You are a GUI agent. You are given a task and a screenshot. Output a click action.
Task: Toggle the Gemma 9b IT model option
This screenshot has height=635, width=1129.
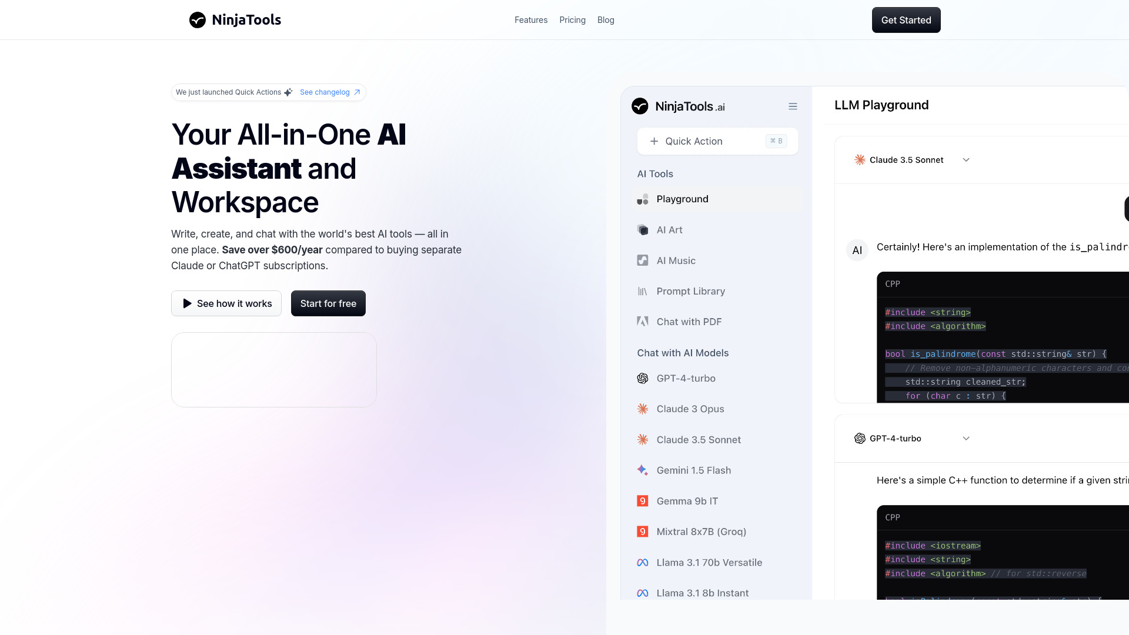pyautogui.click(x=687, y=500)
